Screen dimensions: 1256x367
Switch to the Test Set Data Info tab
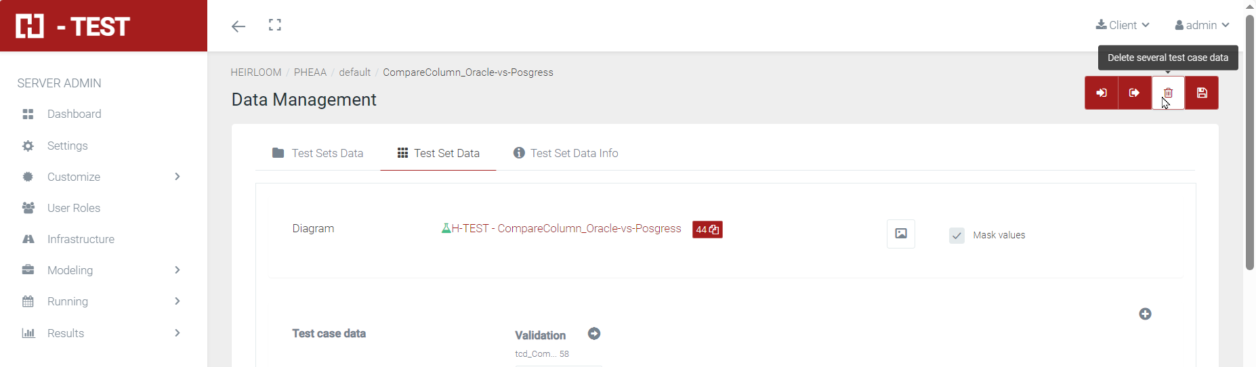(x=566, y=153)
